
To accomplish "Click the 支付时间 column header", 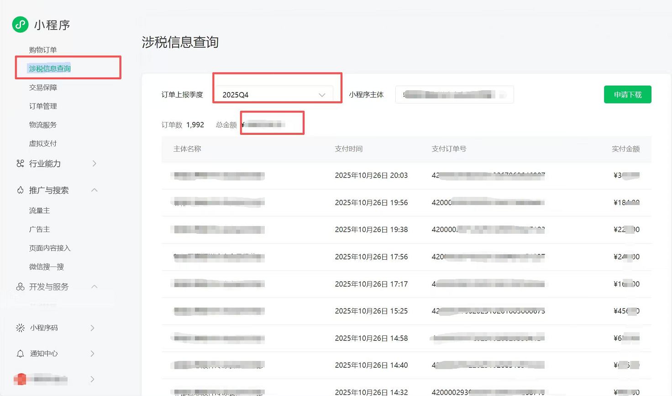I will pyautogui.click(x=349, y=149).
